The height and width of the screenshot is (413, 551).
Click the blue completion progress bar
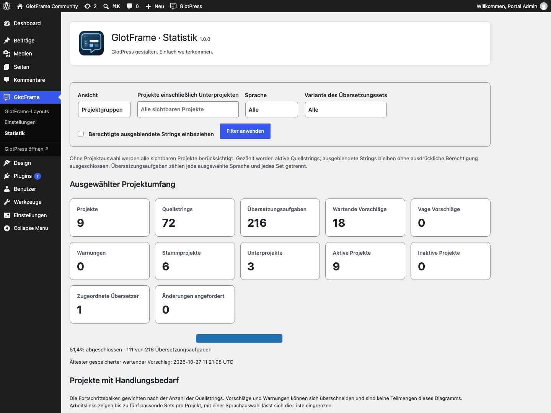click(x=239, y=338)
